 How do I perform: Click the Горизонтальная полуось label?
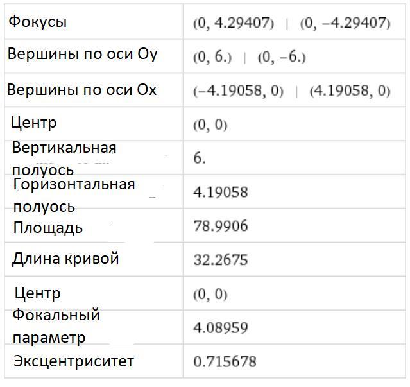pyautogui.click(x=73, y=195)
